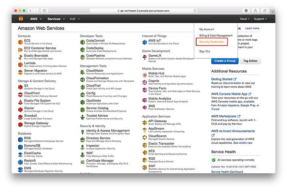The height and width of the screenshot is (190, 287).
Task: Open AWS re:Invent Announcements link
Action: (233, 131)
